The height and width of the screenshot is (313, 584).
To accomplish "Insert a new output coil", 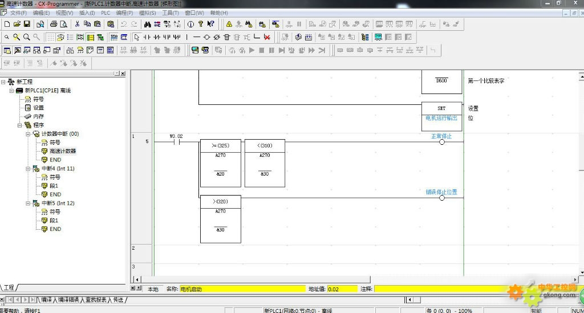I will point(206,37).
